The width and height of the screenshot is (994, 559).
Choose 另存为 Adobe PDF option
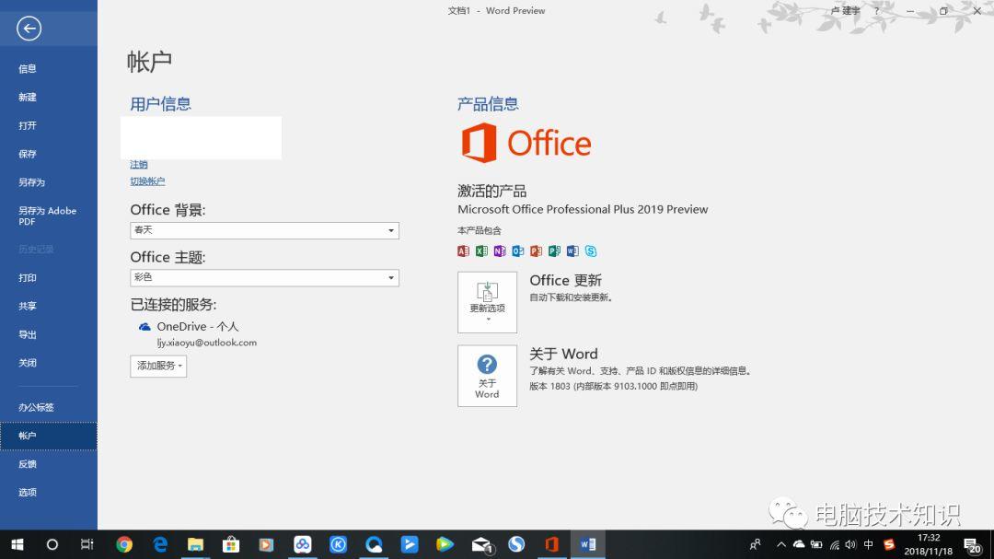49,215
